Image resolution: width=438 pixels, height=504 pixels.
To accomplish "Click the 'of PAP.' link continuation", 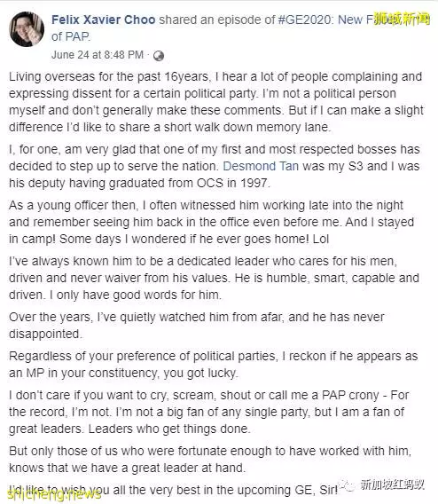I will 71,36.
